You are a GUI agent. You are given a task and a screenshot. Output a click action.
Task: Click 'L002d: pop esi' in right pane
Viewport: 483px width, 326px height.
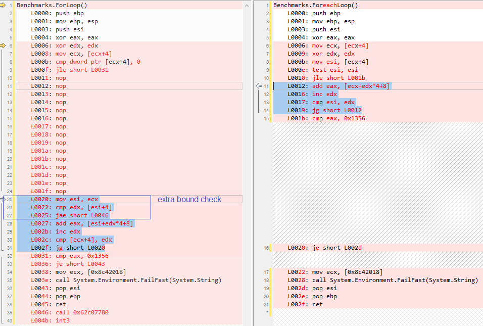(x=312, y=288)
